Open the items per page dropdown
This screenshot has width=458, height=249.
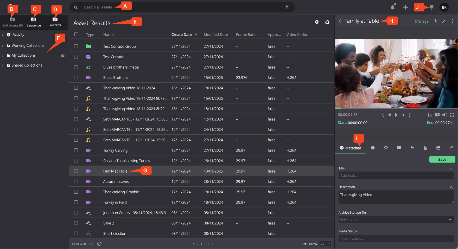tap(325, 244)
